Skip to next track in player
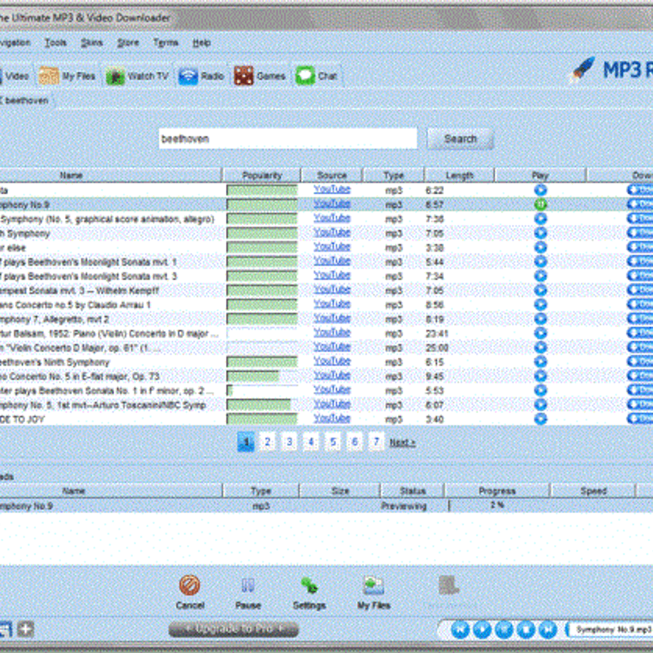The height and width of the screenshot is (653, 653). pos(548,630)
